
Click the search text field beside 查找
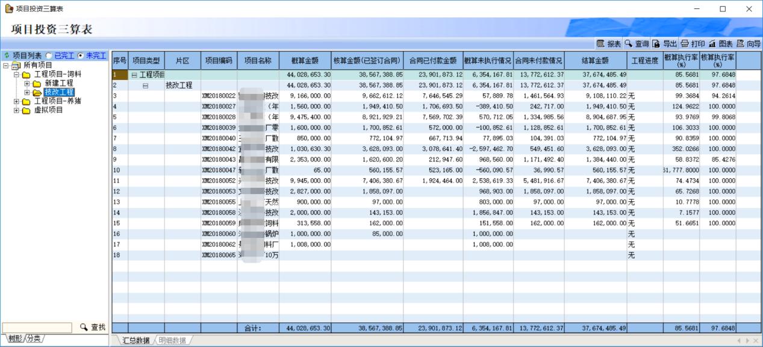coord(37,328)
